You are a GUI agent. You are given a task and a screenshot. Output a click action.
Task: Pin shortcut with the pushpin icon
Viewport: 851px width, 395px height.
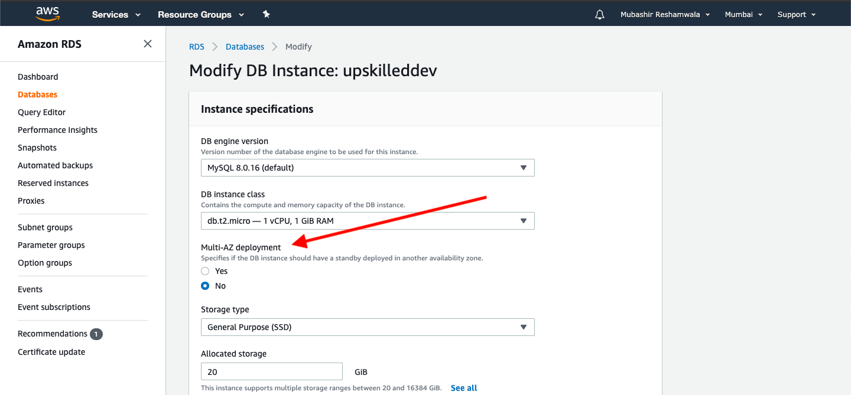tap(267, 14)
